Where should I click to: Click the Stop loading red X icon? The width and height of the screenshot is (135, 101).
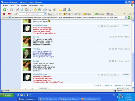click(18, 9)
